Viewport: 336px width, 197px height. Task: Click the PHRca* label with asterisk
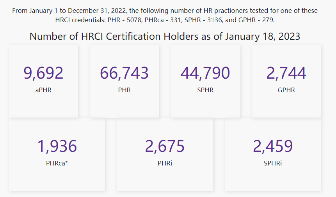coord(57,163)
